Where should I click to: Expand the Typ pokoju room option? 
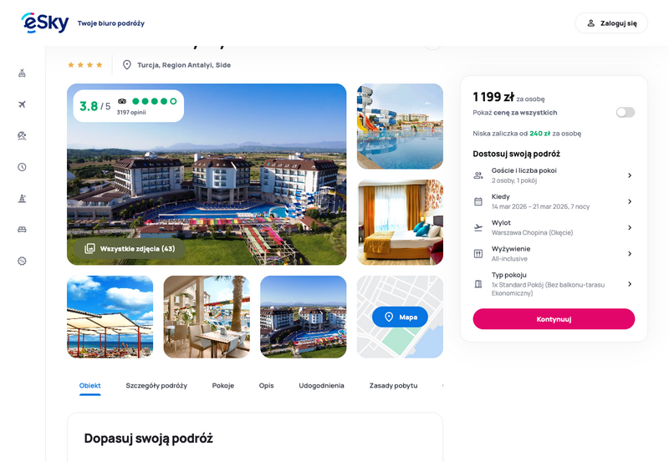click(554, 284)
